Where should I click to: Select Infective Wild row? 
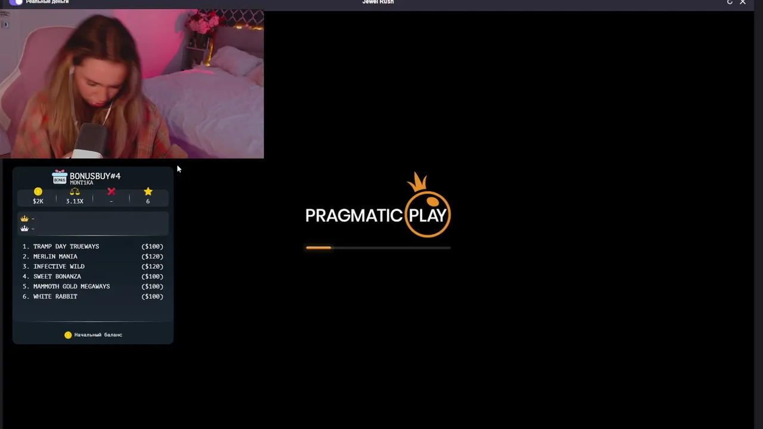(x=93, y=266)
